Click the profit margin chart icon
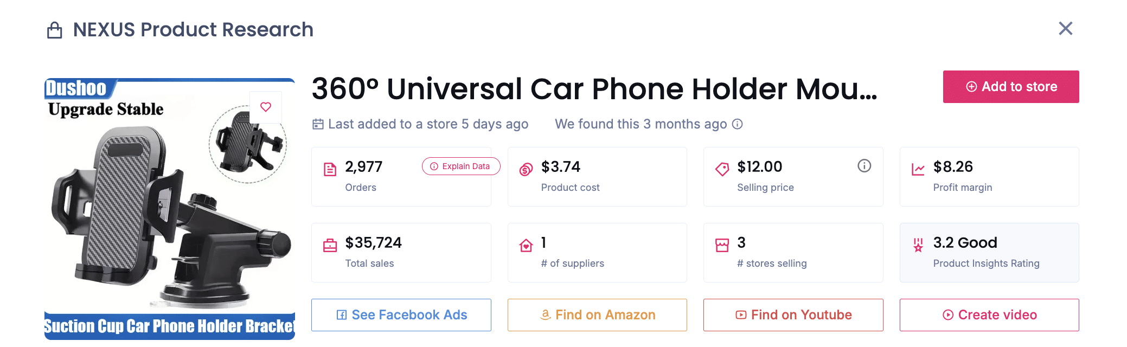 click(x=918, y=170)
